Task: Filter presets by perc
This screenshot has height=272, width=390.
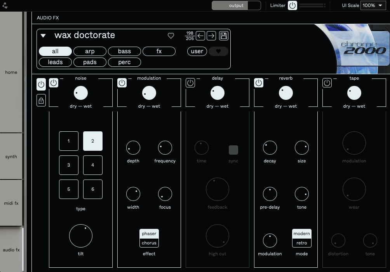Action: 124,62
